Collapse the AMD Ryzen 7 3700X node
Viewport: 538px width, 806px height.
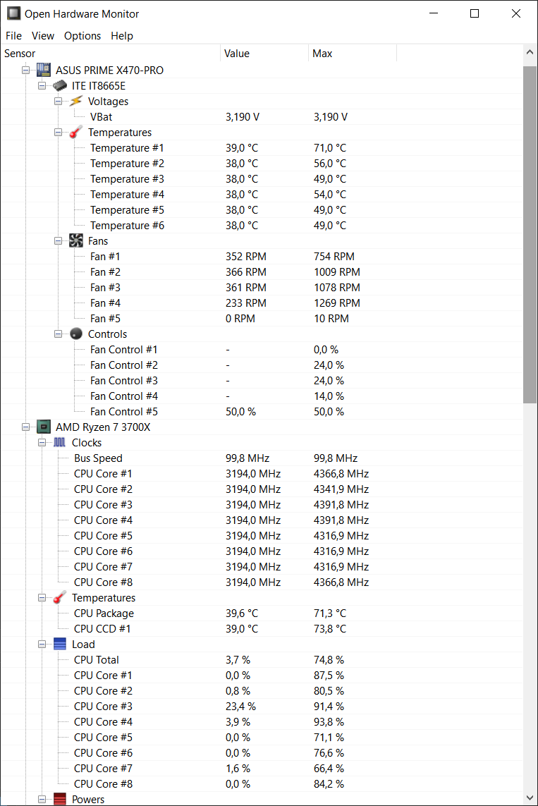click(x=25, y=427)
